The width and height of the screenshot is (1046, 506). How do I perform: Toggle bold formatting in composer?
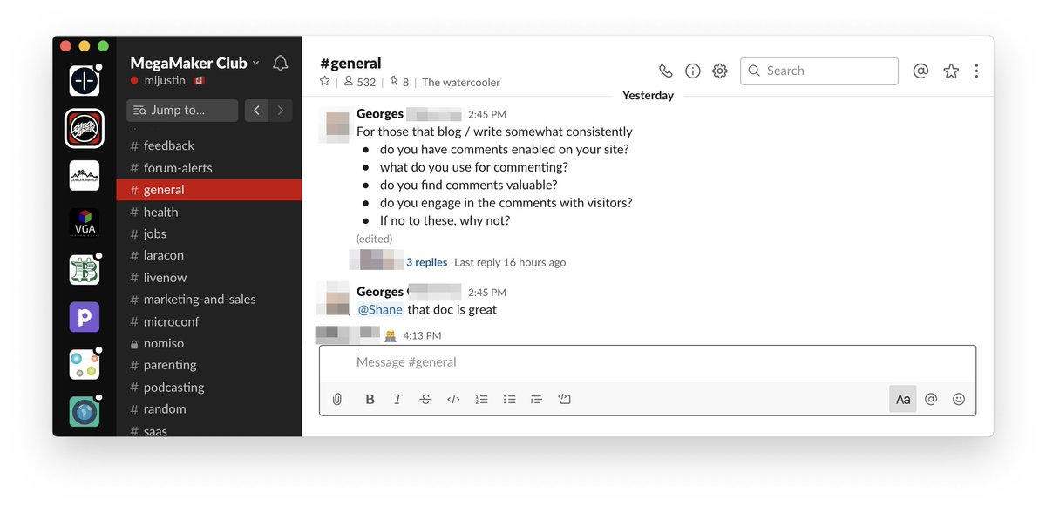point(370,399)
